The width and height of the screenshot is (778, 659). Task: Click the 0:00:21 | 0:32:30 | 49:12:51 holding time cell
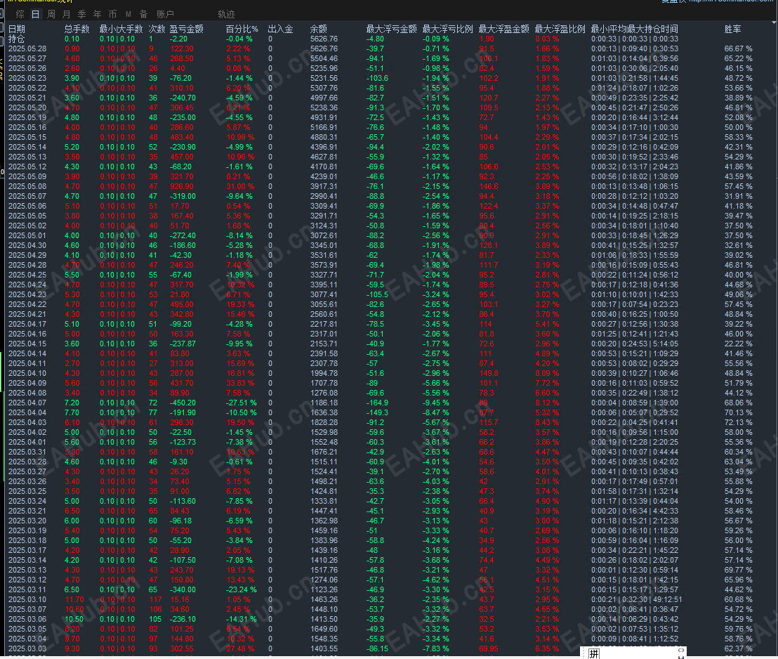[x=636, y=599]
